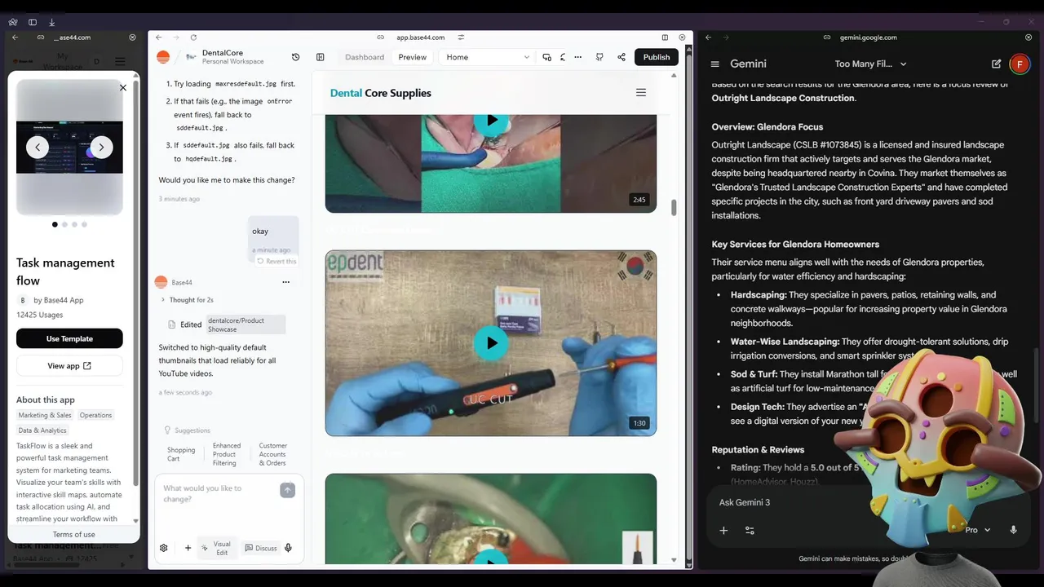
Task: Open chat settings gear icon in Base44
Action: click(164, 548)
